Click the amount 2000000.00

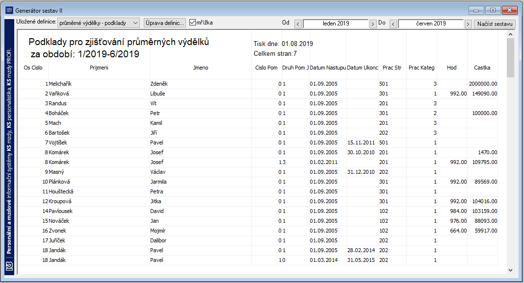[483, 84]
